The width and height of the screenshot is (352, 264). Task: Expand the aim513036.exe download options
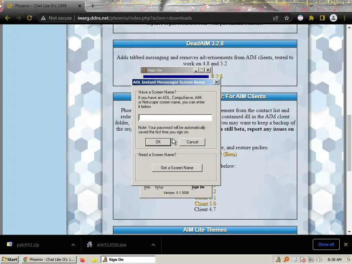click(x=153, y=245)
